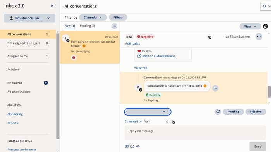This screenshot has width=271, height=152.
Task: Select All conversations in sidebar
Action: (27, 34)
